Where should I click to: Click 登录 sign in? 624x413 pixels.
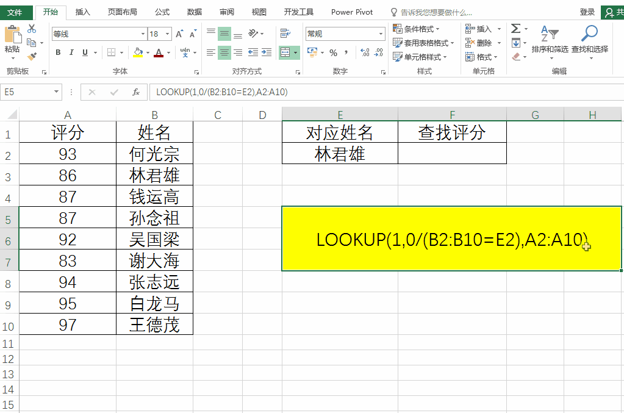587,12
